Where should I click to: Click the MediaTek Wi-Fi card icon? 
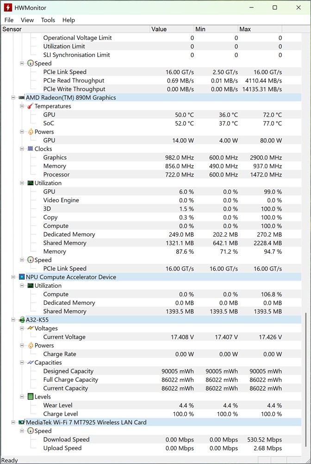point(21,422)
